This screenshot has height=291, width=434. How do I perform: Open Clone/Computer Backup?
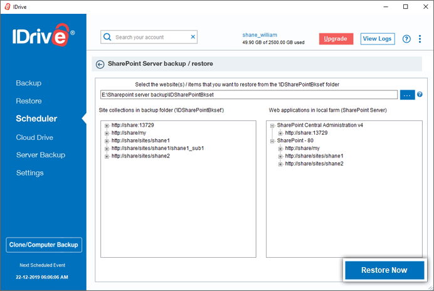pyautogui.click(x=44, y=245)
